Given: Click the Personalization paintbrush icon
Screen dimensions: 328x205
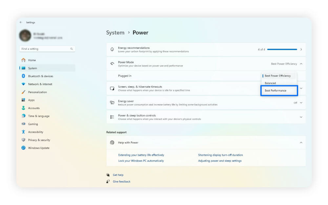Looking at the screenshot, I should (23, 92).
